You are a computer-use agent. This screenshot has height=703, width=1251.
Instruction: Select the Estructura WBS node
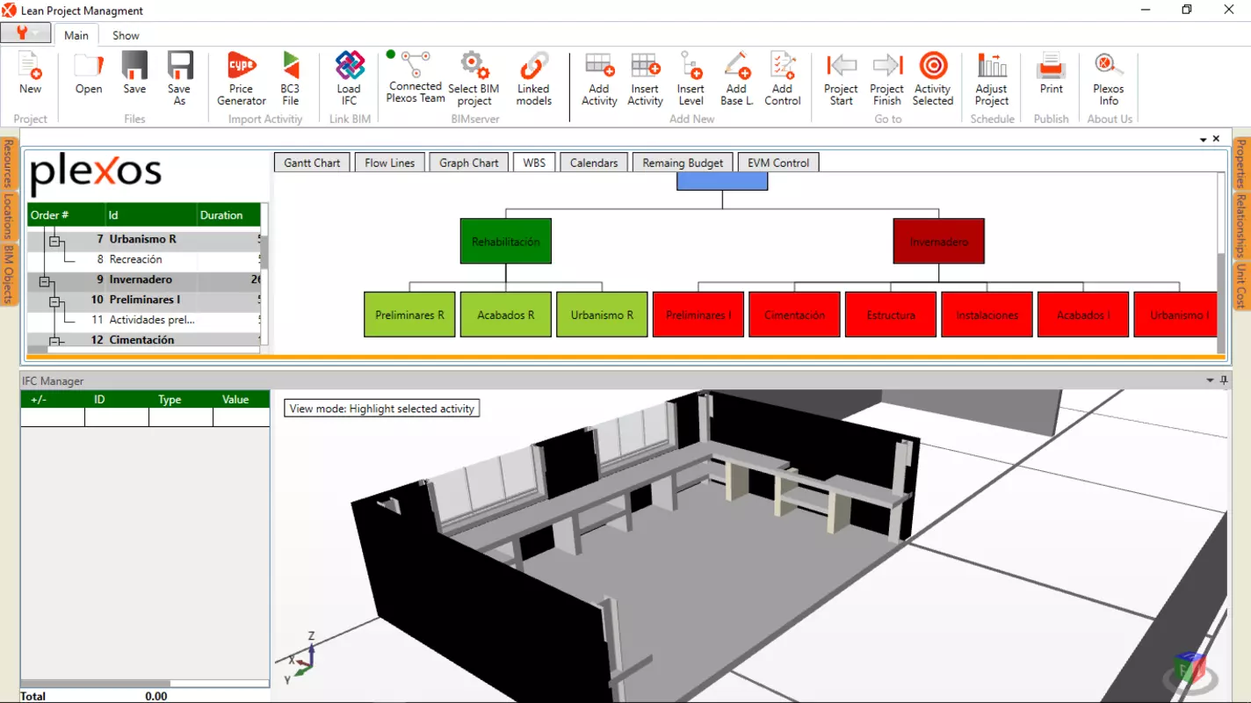[891, 315]
